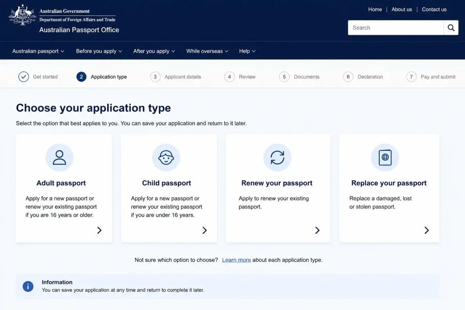Click the step 3 circle for Applicant details
465x310 pixels.
pyautogui.click(x=155, y=77)
